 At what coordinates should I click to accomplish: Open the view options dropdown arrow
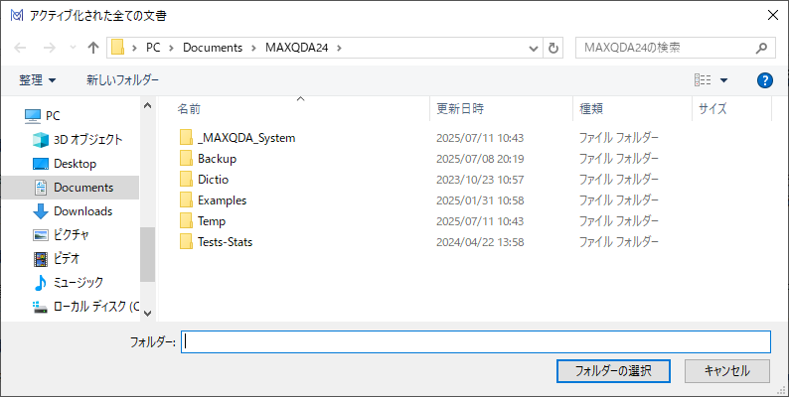click(x=723, y=80)
